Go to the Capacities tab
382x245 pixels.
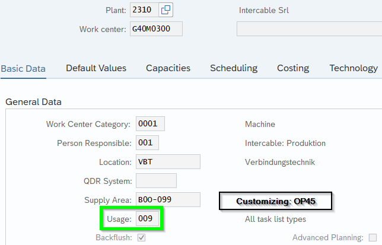[x=168, y=68]
